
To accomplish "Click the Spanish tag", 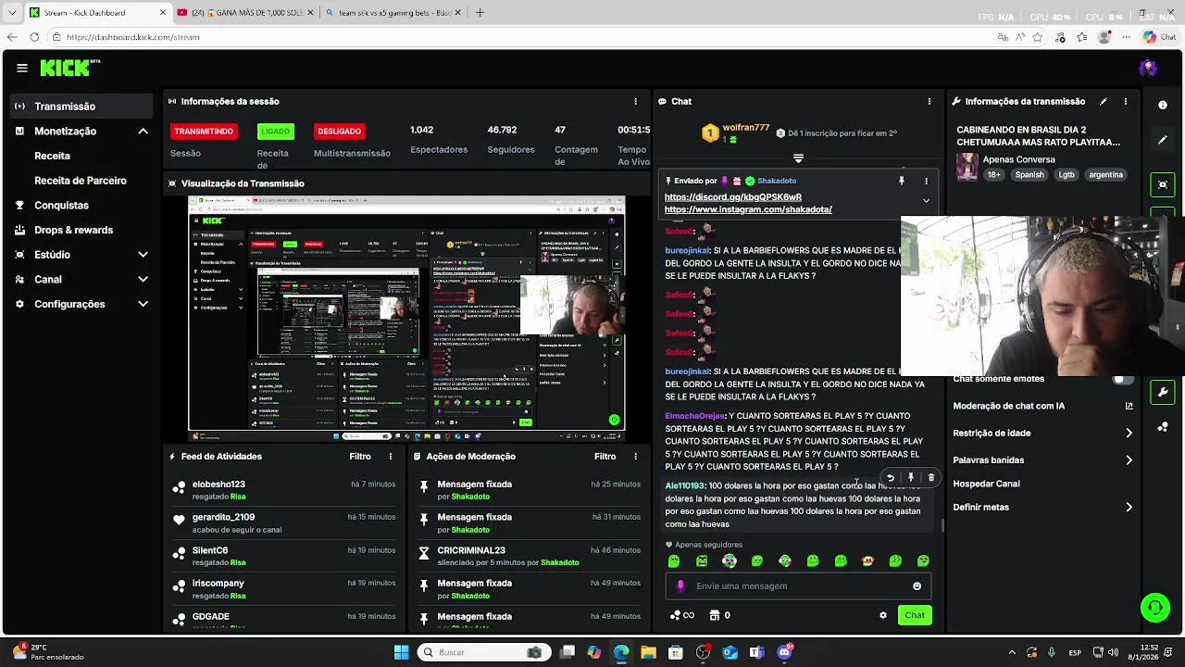I will pos(1029,175).
